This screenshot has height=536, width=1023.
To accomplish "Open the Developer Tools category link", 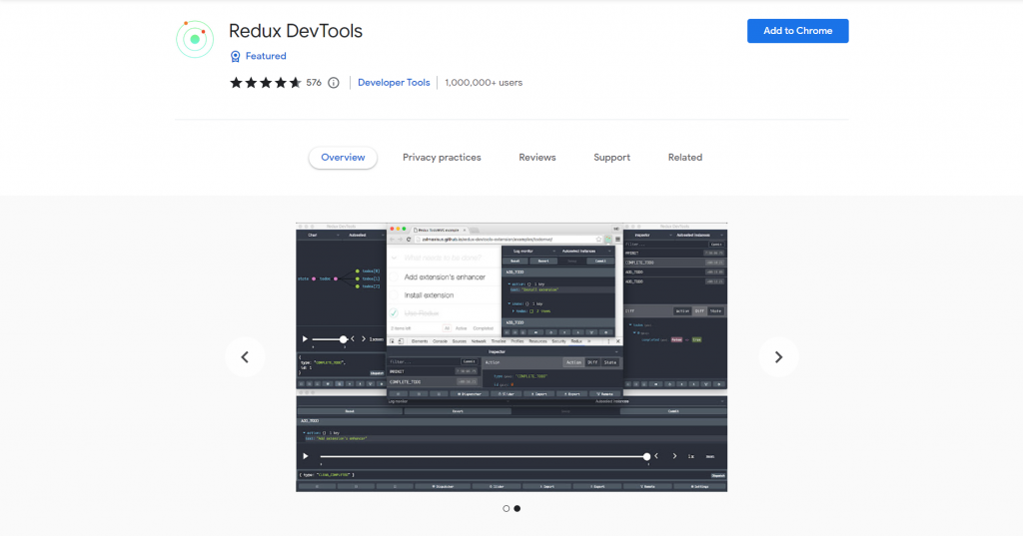I will 394,83.
